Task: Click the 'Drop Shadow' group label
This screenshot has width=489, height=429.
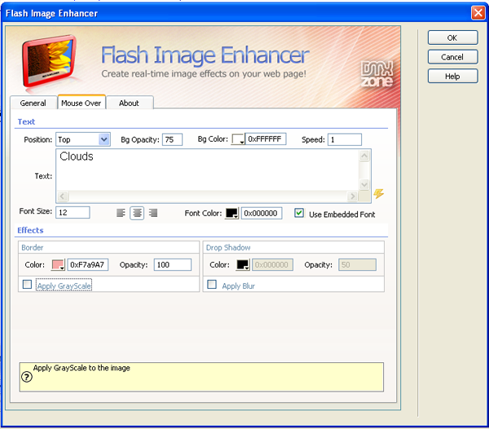Action: point(228,247)
